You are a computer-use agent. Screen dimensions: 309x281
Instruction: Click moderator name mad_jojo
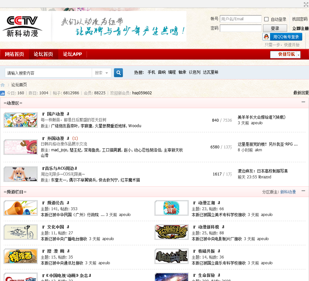pos(59,150)
